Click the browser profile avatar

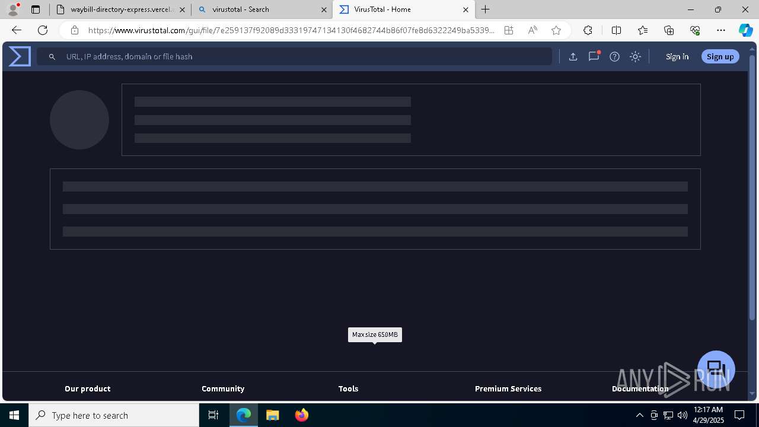(12, 9)
